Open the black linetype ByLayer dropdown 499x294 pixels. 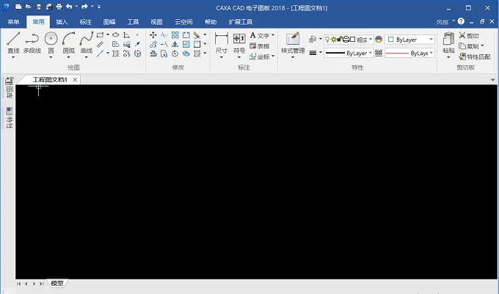tap(349, 53)
